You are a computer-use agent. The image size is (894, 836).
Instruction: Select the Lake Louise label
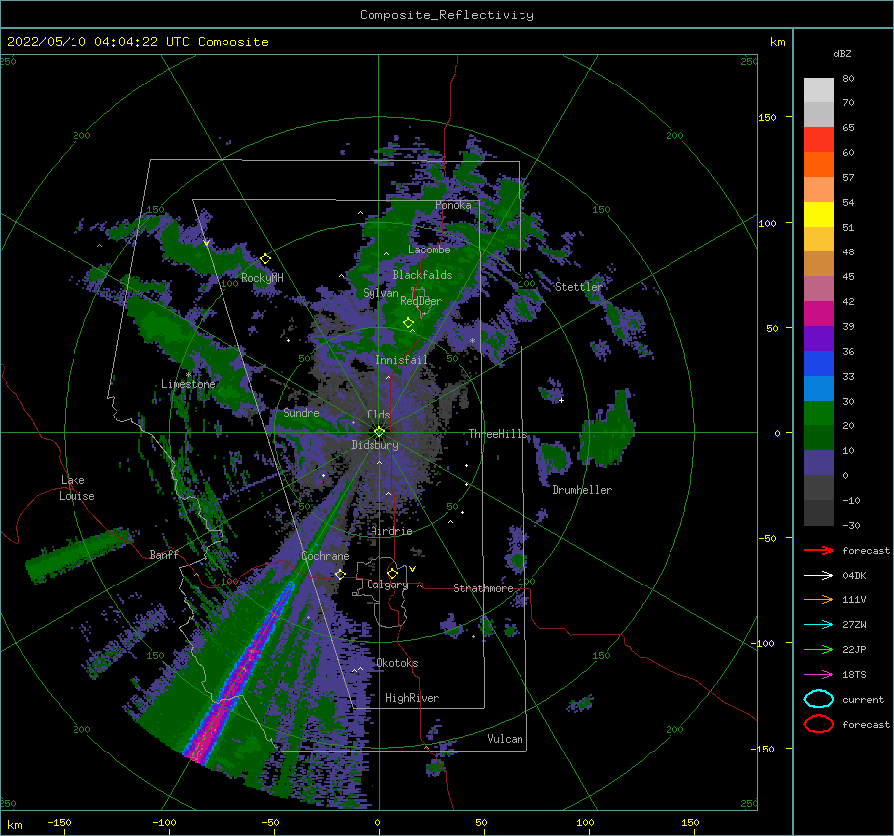pyautogui.click(x=76, y=488)
